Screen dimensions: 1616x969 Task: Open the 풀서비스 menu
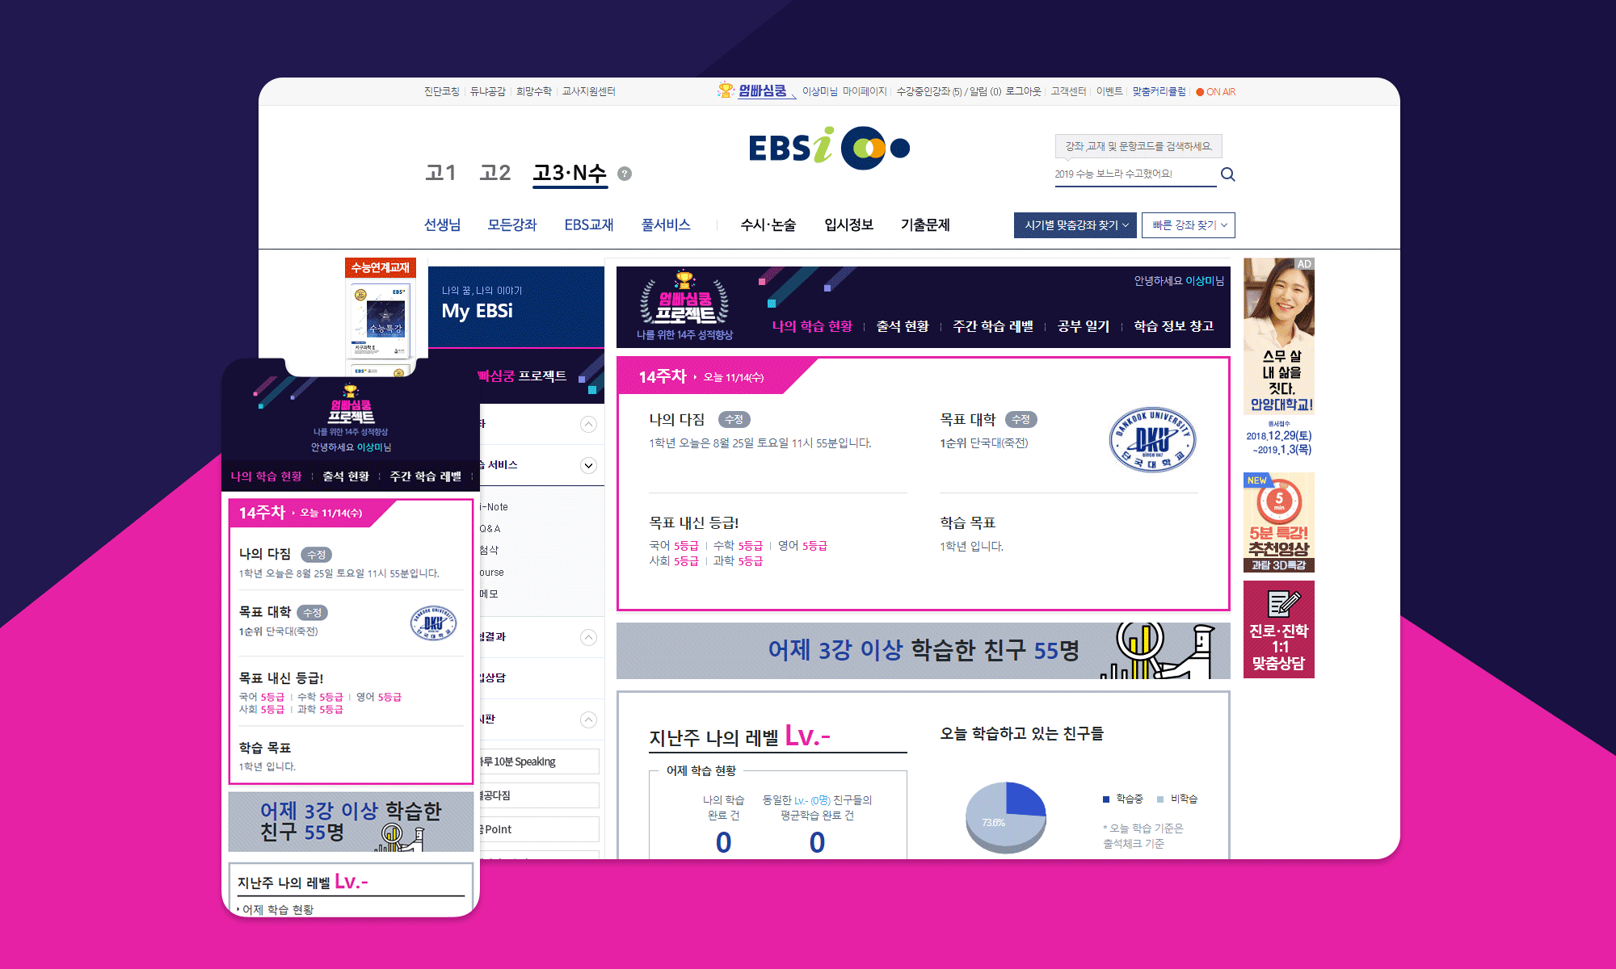click(x=666, y=225)
